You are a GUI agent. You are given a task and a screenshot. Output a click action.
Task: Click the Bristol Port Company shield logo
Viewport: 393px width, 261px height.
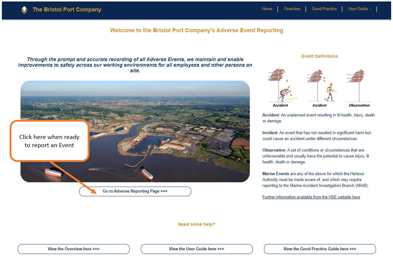tap(24, 10)
